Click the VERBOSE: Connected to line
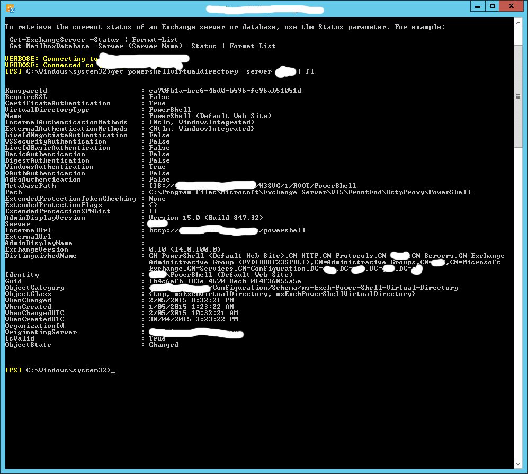Screen dimensions: 528x474 click(49, 65)
